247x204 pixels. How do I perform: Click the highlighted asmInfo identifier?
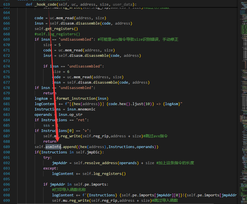point(53,147)
